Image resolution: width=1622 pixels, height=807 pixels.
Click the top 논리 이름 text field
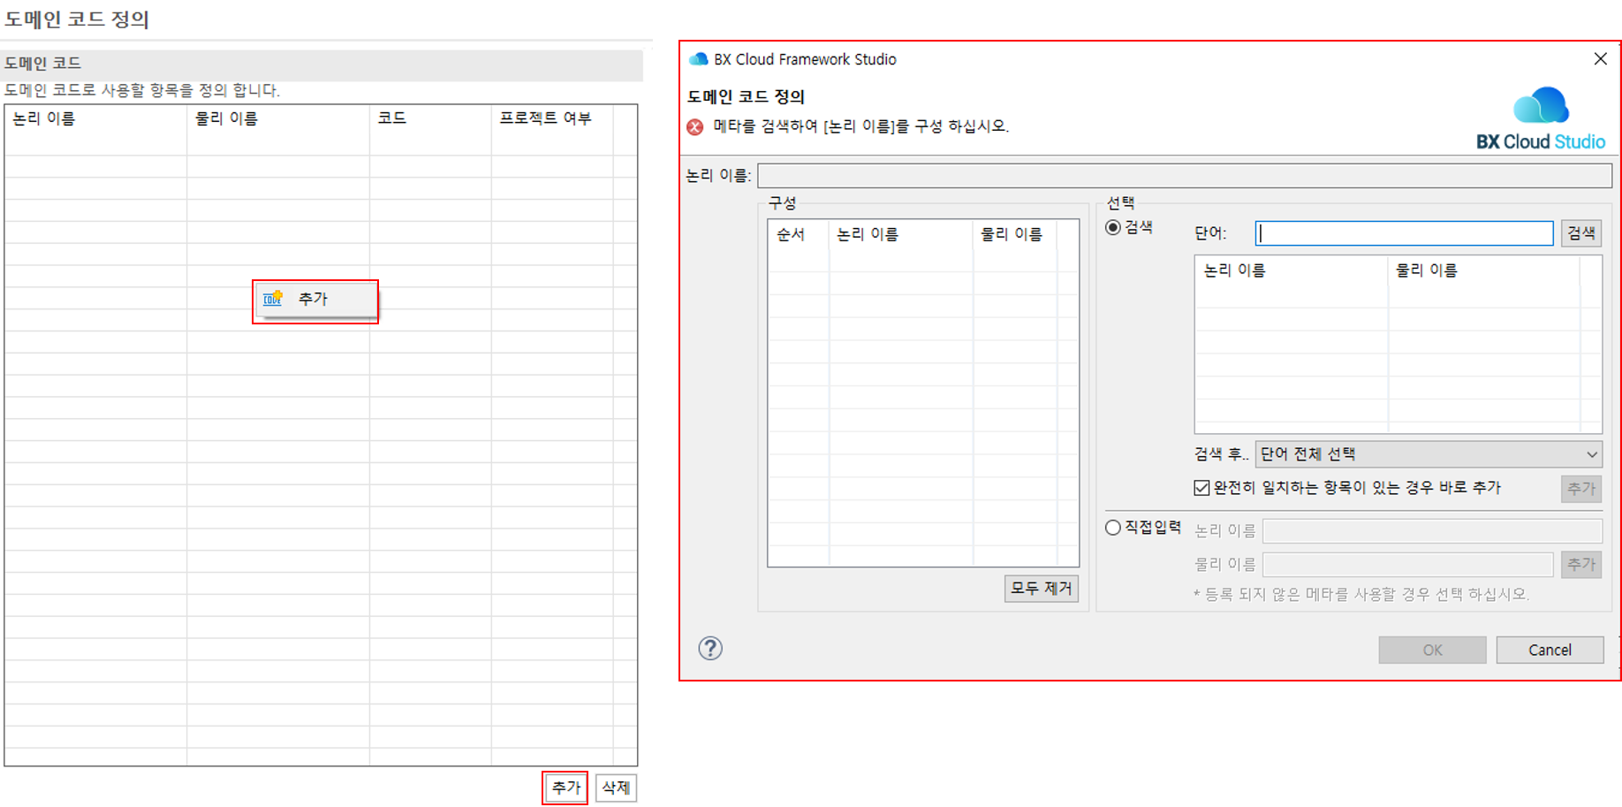[x=1184, y=176]
